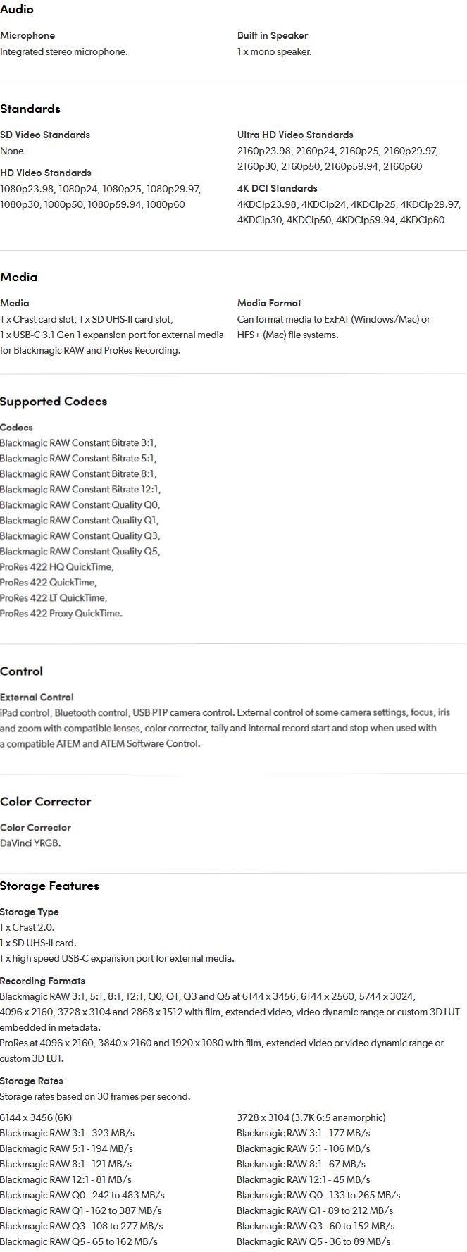Select the Ultra HD Video Standards label
Screen dimensions: 467x1252
pos(295,135)
